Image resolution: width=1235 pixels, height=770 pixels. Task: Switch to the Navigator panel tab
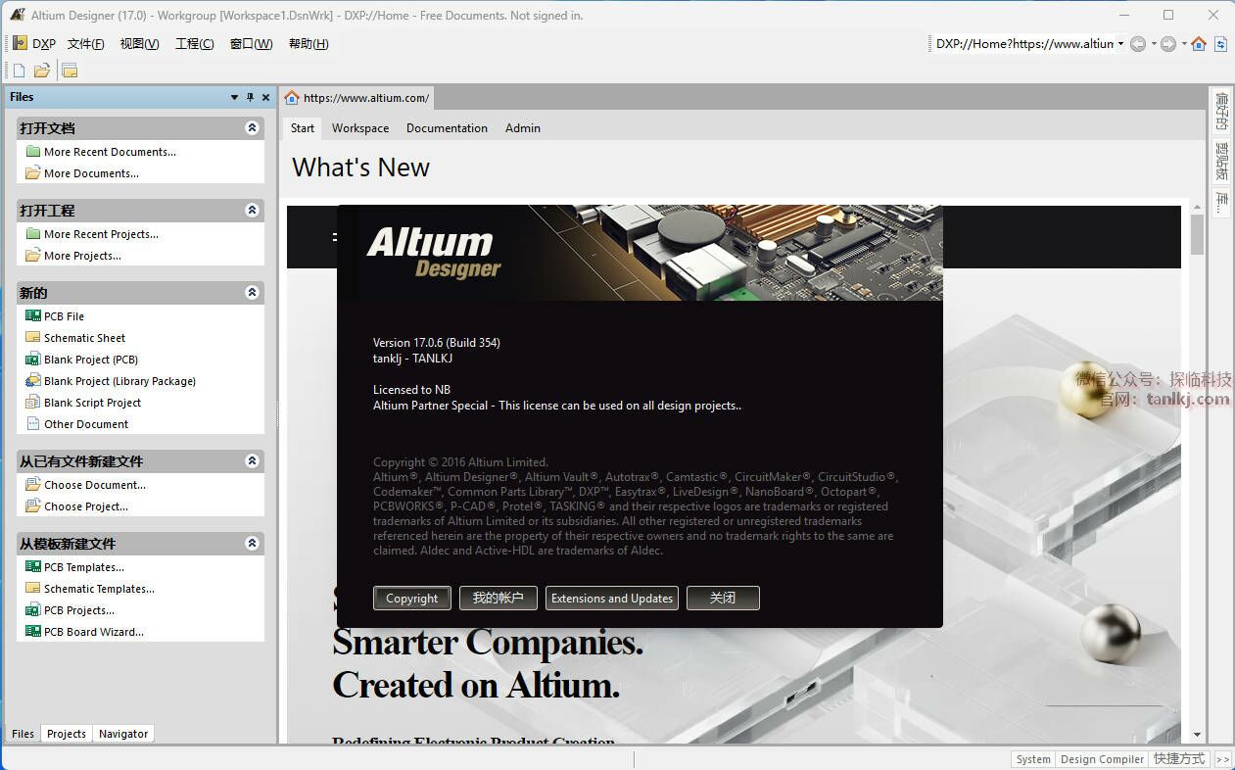123,734
